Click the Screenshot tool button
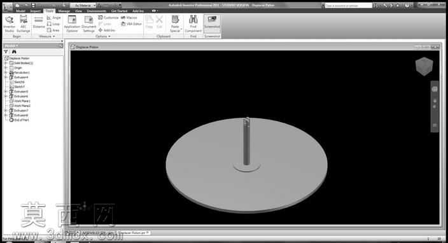The image size is (448, 243). tap(212, 23)
